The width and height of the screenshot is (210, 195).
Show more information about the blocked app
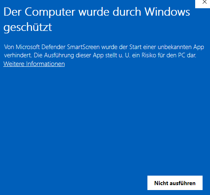(x=34, y=64)
